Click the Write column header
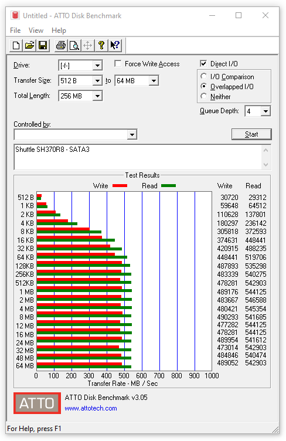The image size is (286, 441). (224, 186)
